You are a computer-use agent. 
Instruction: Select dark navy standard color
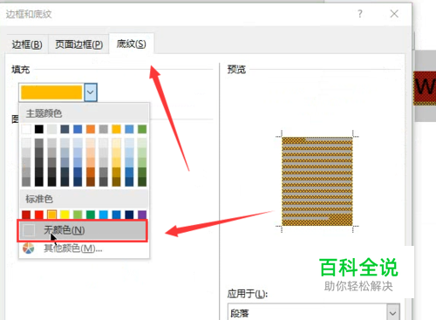pyautogui.click(x=129, y=214)
